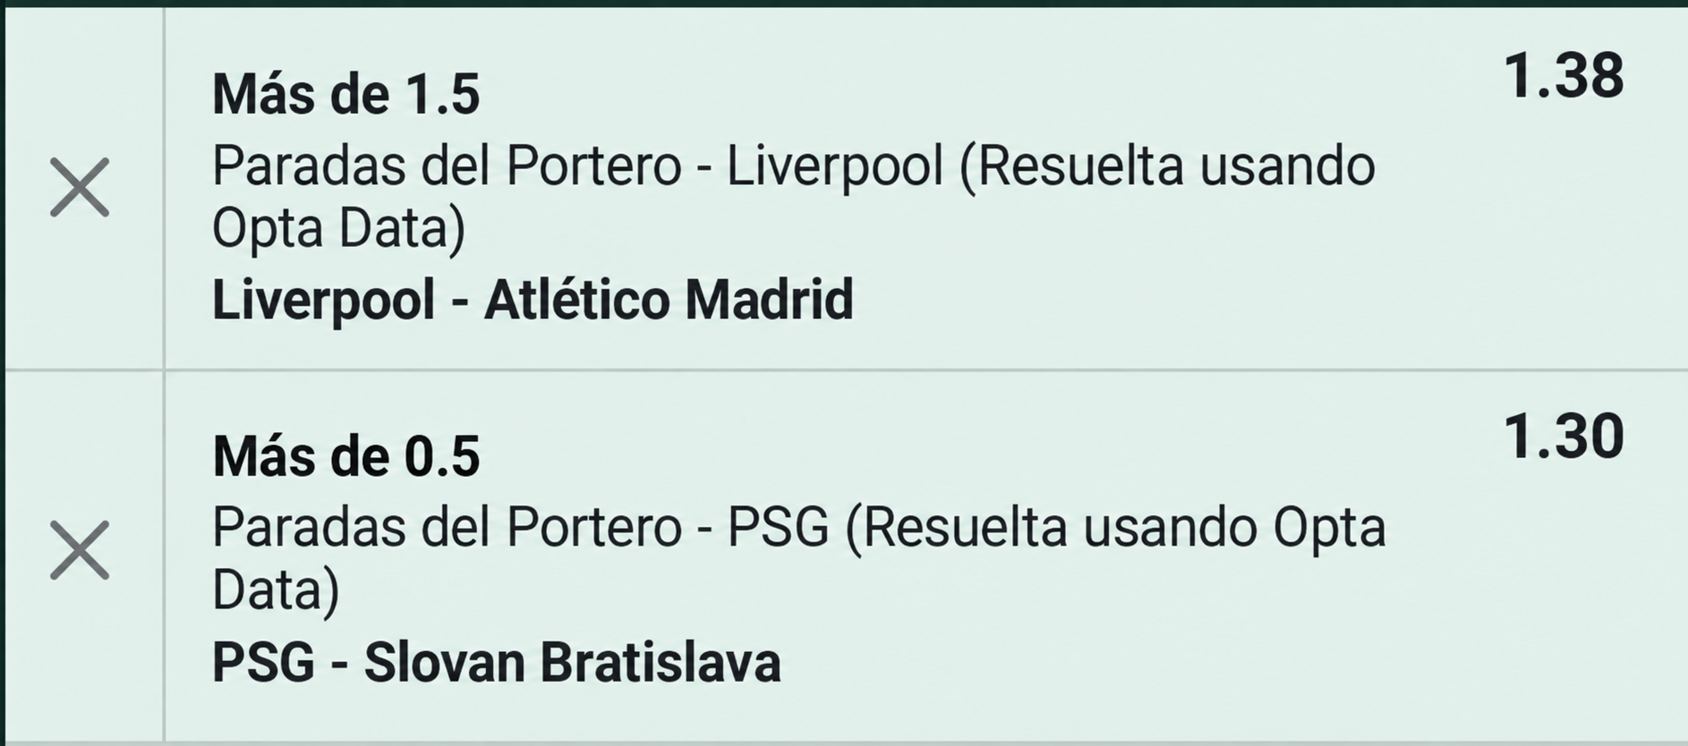Screen dimensions: 1688x746
Task: Click the horizontal divider between both selections
Action: [844, 369]
